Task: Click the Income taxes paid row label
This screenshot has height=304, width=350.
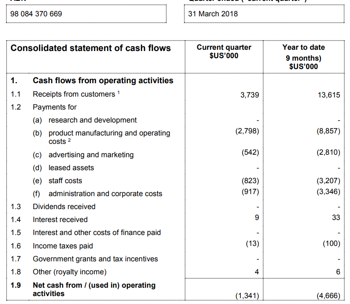Action: 63,246
